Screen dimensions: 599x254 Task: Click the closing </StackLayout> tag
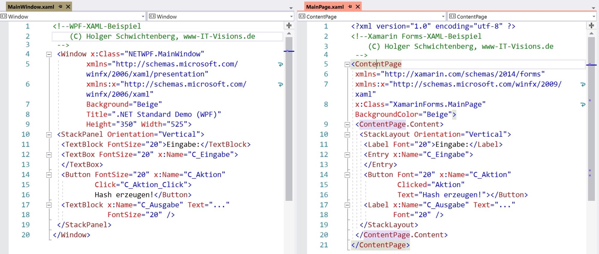[389, 225]
